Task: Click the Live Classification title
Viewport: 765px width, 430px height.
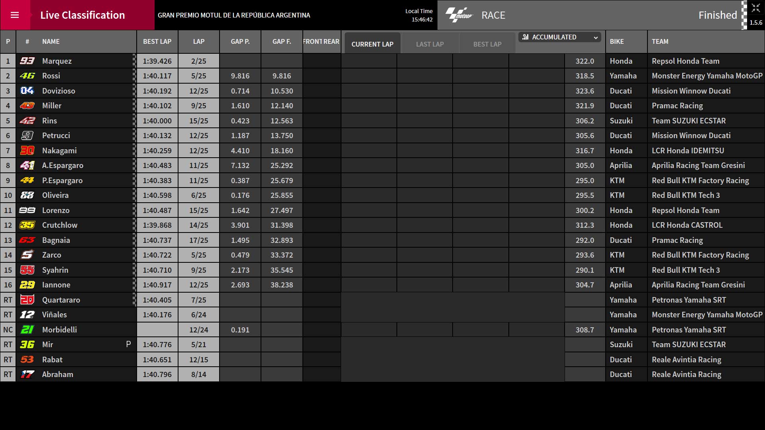Action: (x=82, y=15)
